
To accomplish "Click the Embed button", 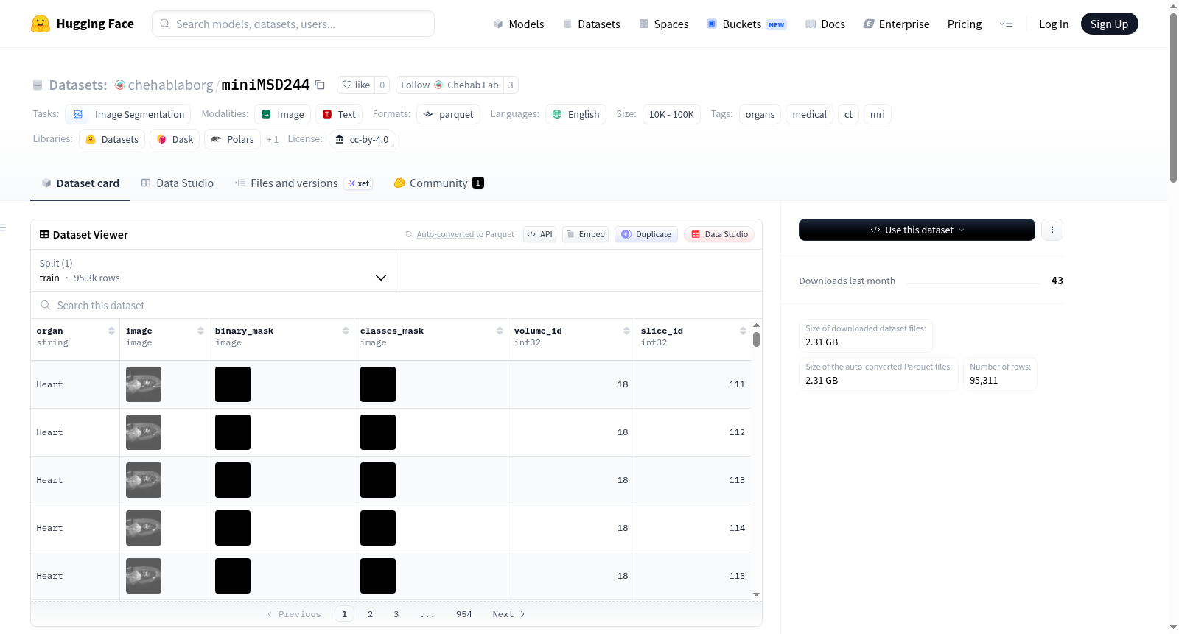I will [585, 234].
